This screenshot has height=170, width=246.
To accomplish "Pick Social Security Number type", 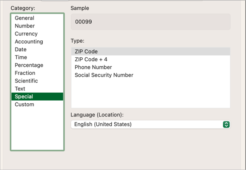I will click(104, 75).
